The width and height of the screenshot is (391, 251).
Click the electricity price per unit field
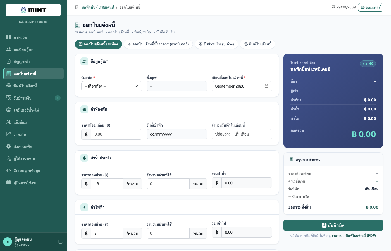click(x=107, y=233)
